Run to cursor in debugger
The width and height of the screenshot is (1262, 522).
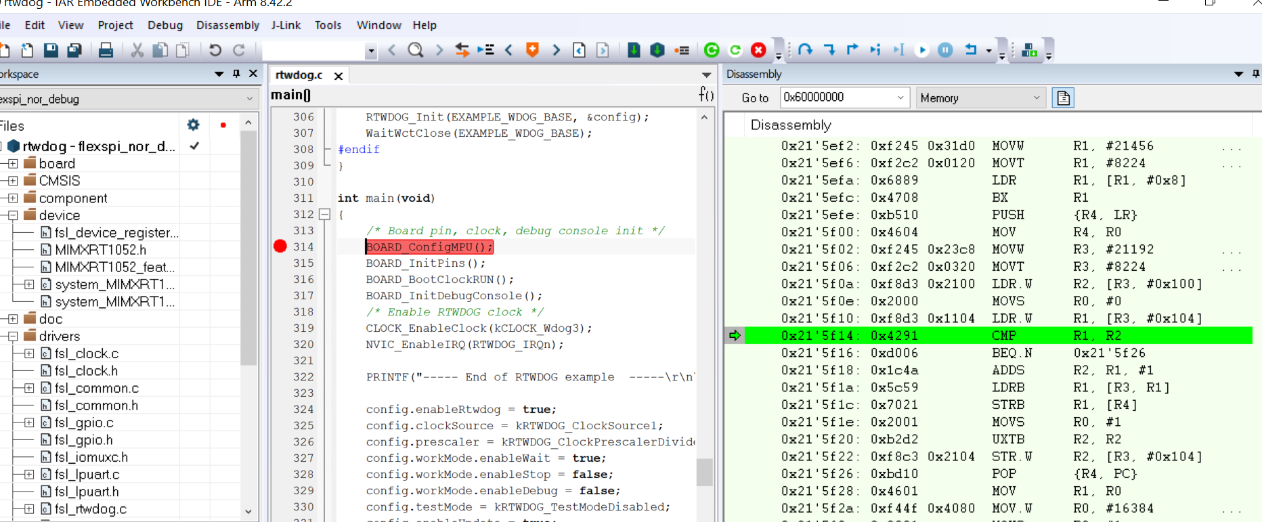pyautogui.click(x=898, y=50)
